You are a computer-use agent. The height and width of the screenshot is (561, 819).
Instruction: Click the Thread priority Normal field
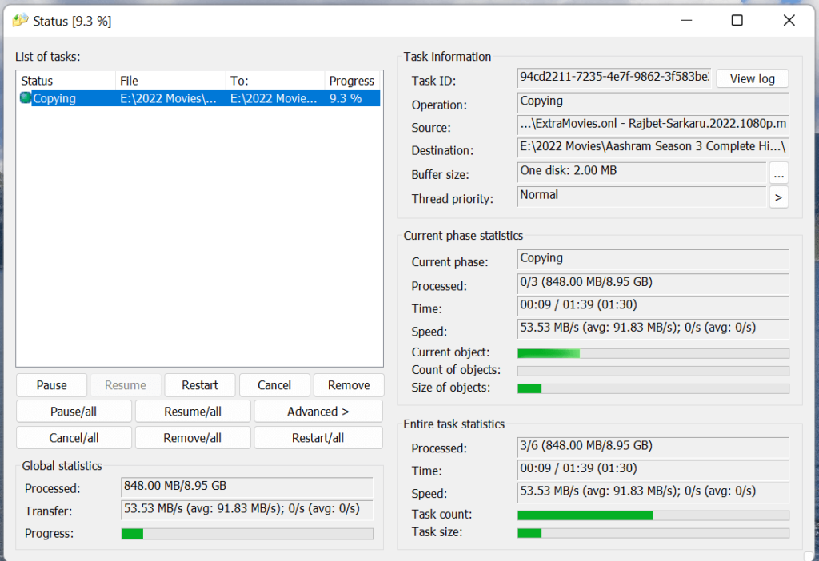(642, 196)
